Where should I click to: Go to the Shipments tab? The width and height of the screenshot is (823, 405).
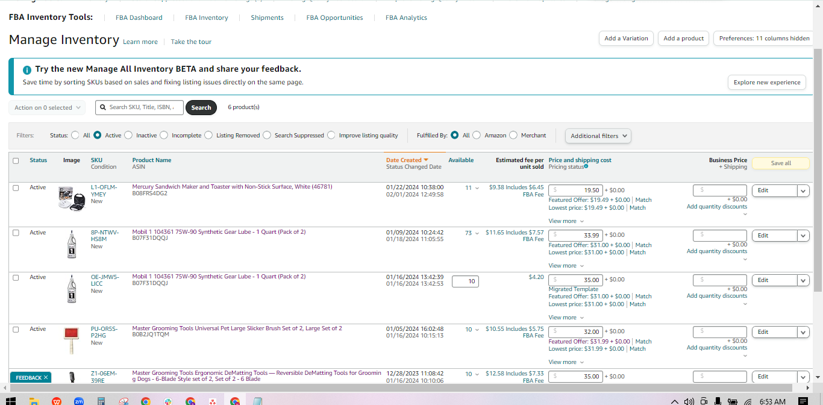click(267, 17)
